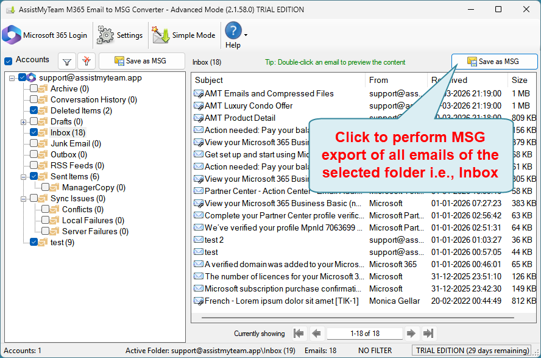
Task: Select Microsoft subscription purchase confirmation email
Action: [283, 288]
